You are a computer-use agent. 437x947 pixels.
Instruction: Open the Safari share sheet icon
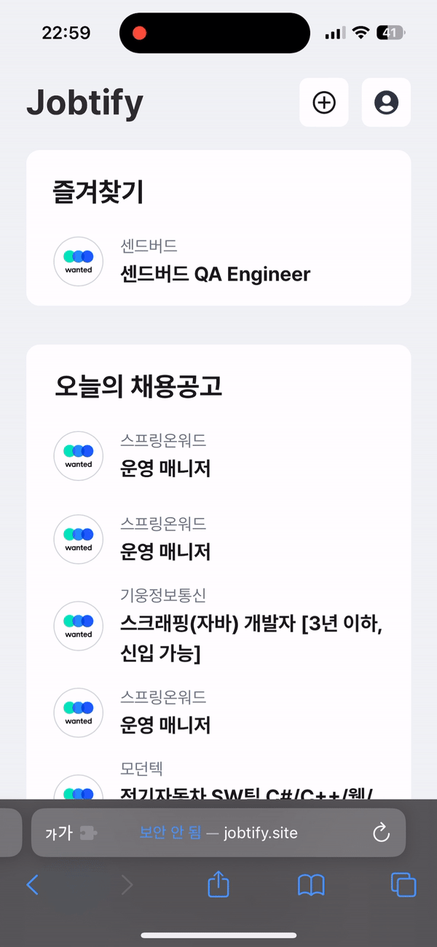218,885
